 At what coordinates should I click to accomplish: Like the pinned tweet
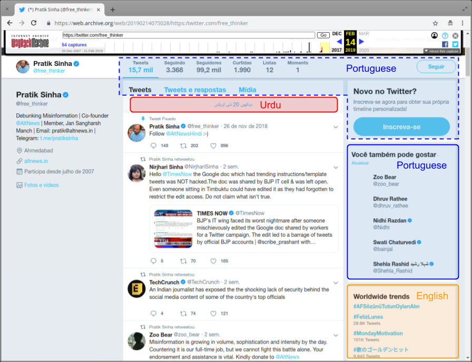tap(213, 146)
